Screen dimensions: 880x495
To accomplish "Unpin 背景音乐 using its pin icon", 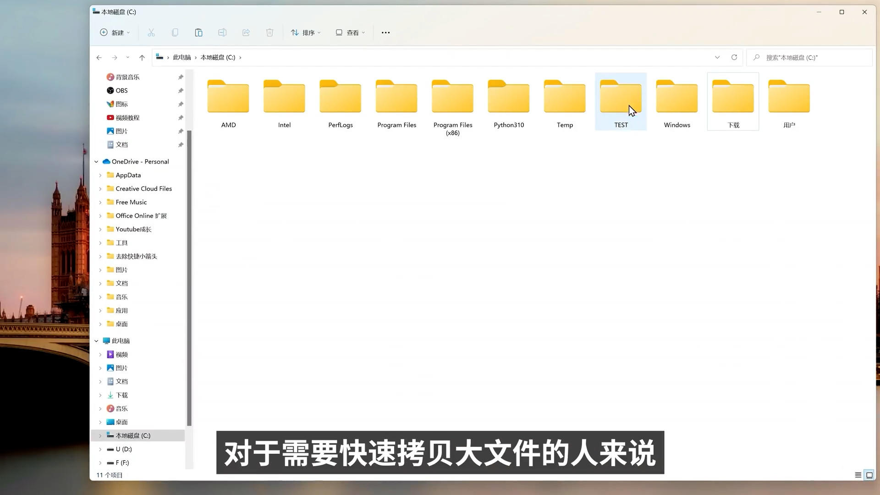I will (x=181, y=77).
